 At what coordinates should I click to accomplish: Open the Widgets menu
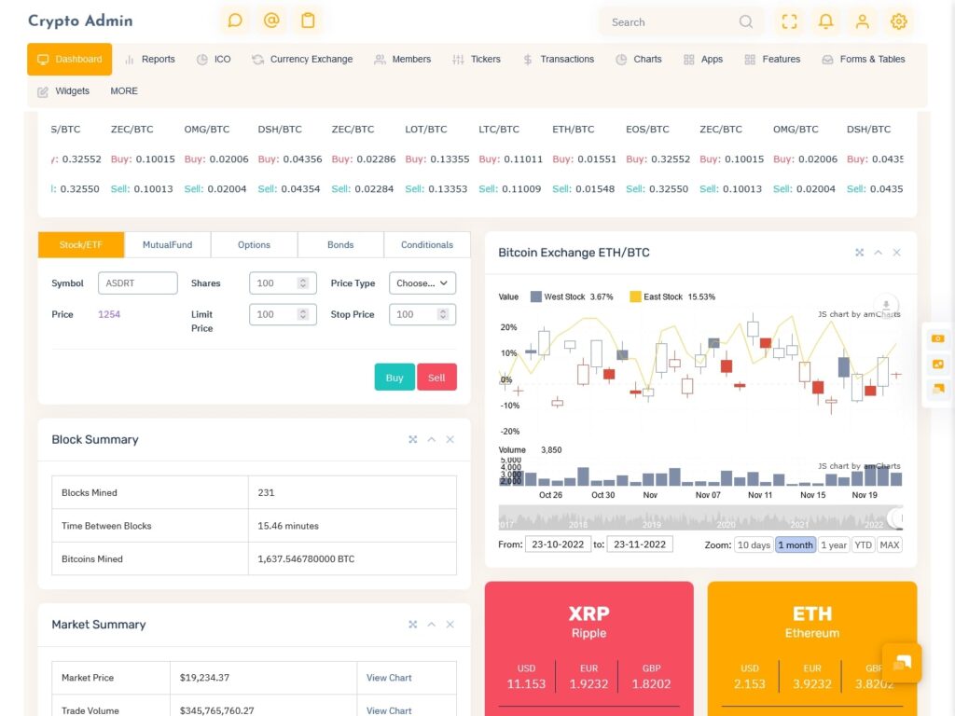63,91
